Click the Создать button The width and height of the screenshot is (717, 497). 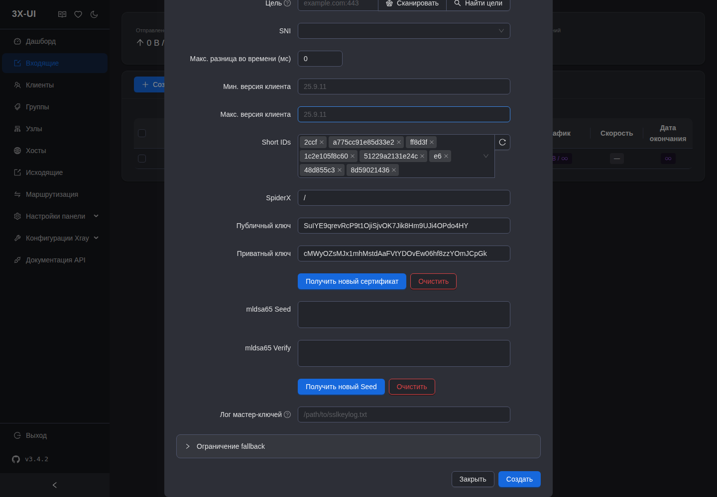[519, 479]
